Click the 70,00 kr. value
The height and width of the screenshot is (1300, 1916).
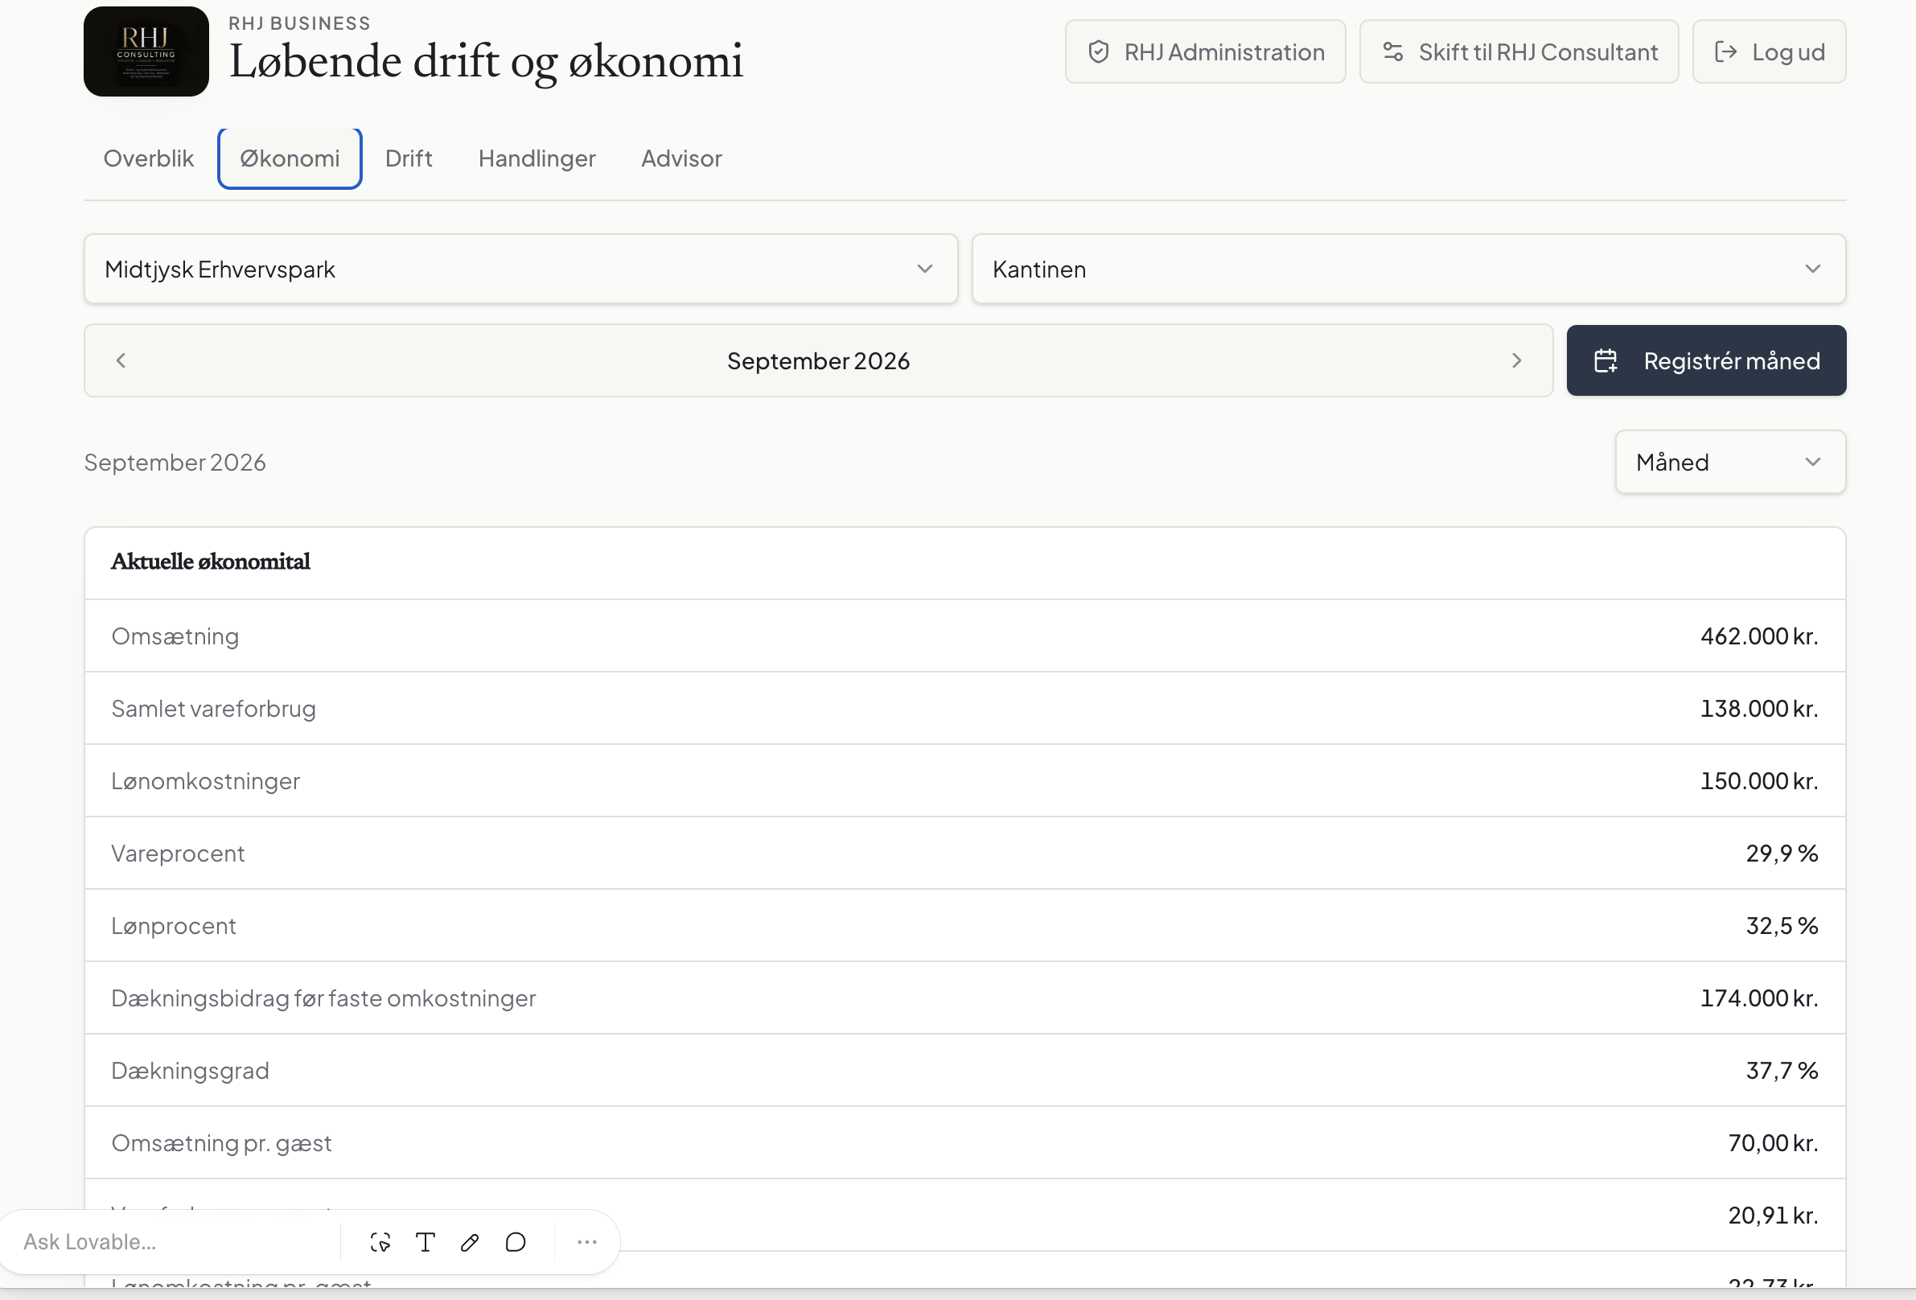(x=1773, y=1142)
